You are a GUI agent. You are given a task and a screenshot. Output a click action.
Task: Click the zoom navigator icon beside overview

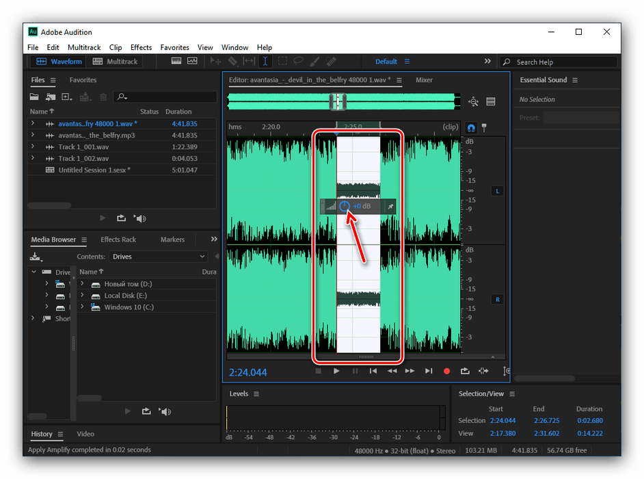[473, 102]
